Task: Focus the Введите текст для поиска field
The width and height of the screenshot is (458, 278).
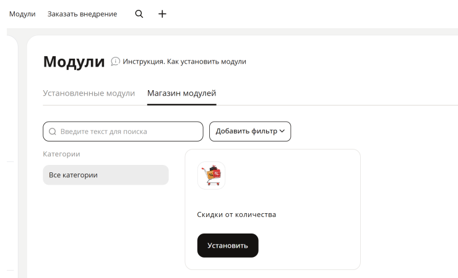Action: click(x=123, y=132)
